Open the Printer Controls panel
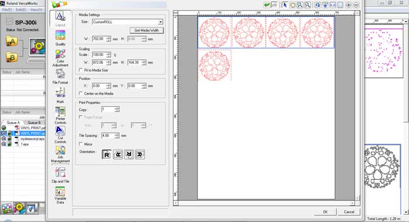 [60, 115]
